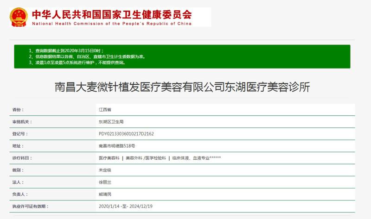Click the person in charge 熊靖民
This screenshot has width=371, height=219.
pos(105,194)
